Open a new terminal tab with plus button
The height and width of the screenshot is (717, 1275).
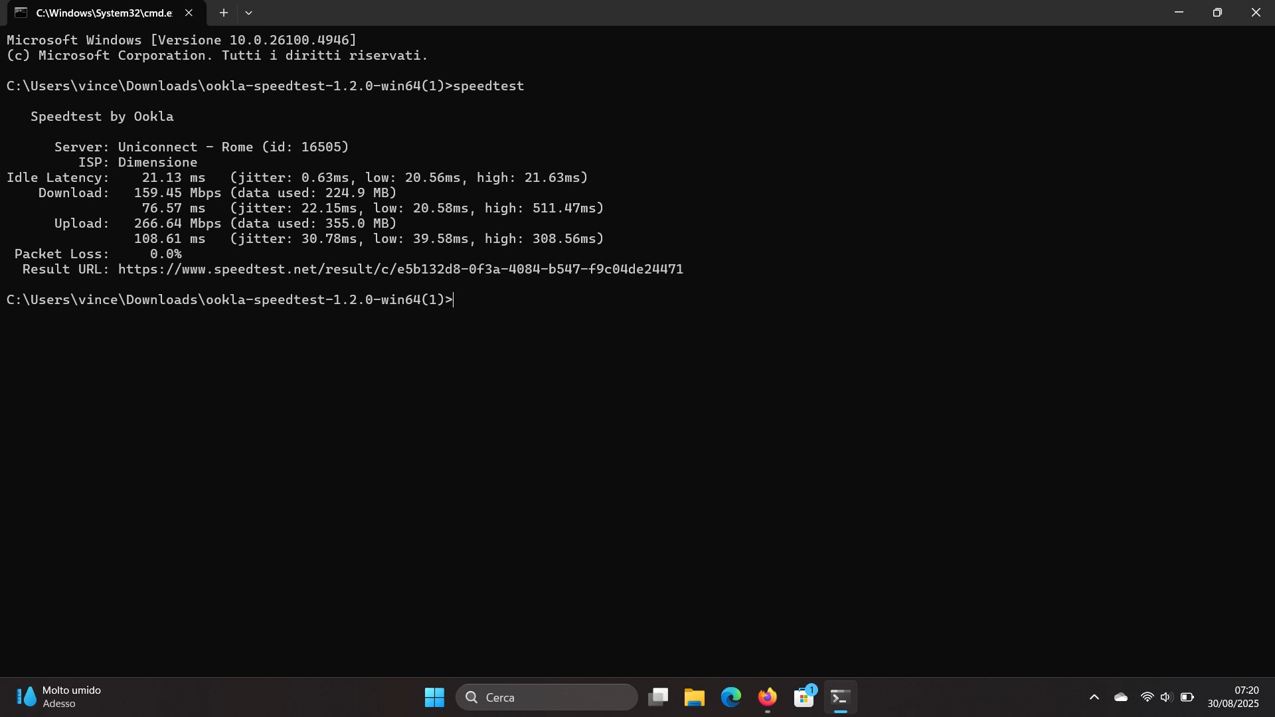(224, 13)
